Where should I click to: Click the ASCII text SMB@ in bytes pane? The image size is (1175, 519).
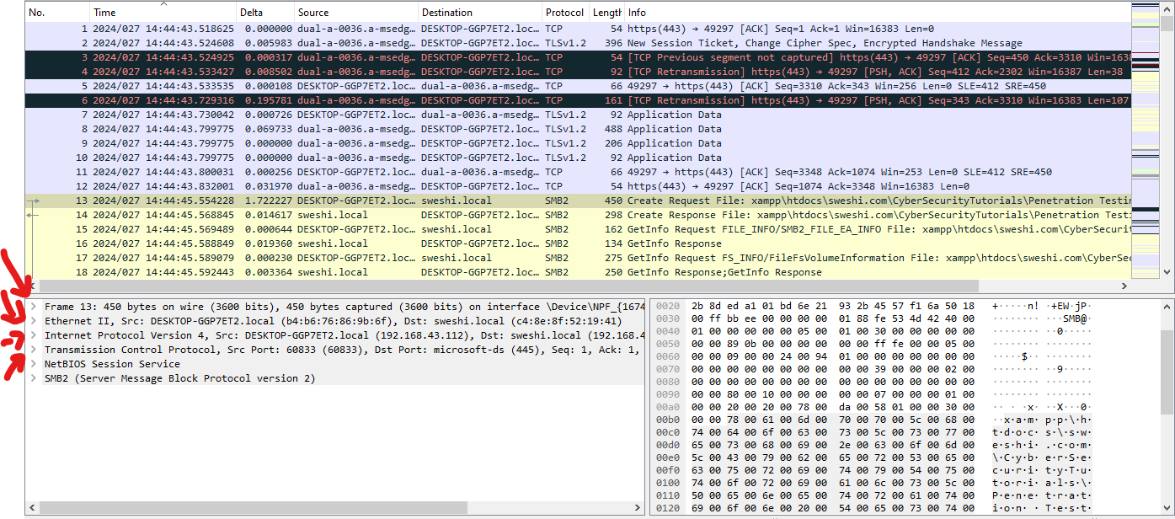pos(1075,319)
